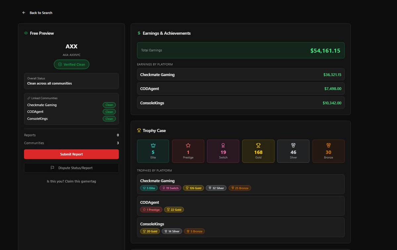The height and width of the screenshot is (250, 397).
Task: Click the $36,321.15 earnings value
Action: click(x=332, y=75)
